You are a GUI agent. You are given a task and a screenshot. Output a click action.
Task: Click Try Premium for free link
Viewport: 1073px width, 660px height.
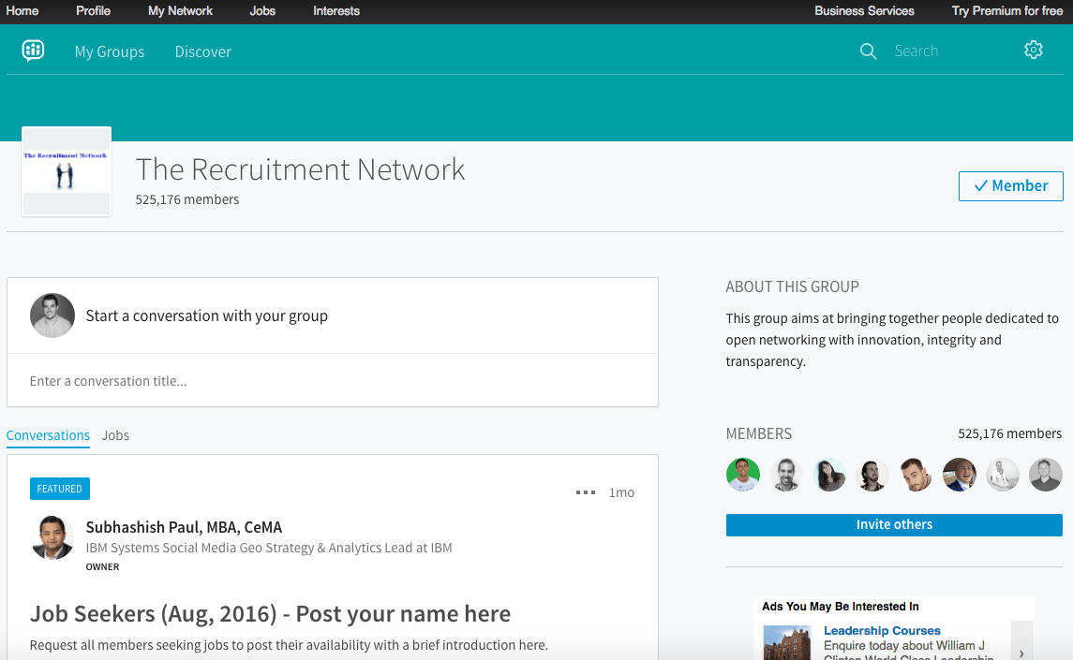coord(1006,11)
